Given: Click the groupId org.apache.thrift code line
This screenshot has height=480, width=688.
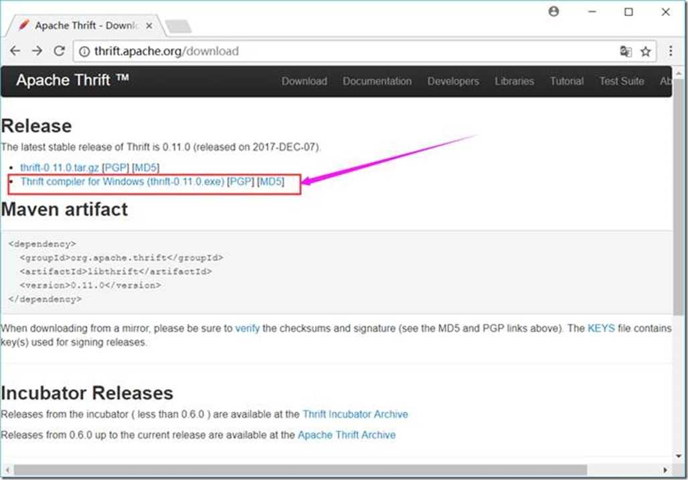Looking at the screenshot, I should pos(122,258).
